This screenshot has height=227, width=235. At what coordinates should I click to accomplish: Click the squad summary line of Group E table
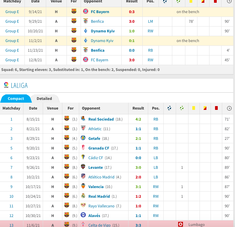click(80, 70)
